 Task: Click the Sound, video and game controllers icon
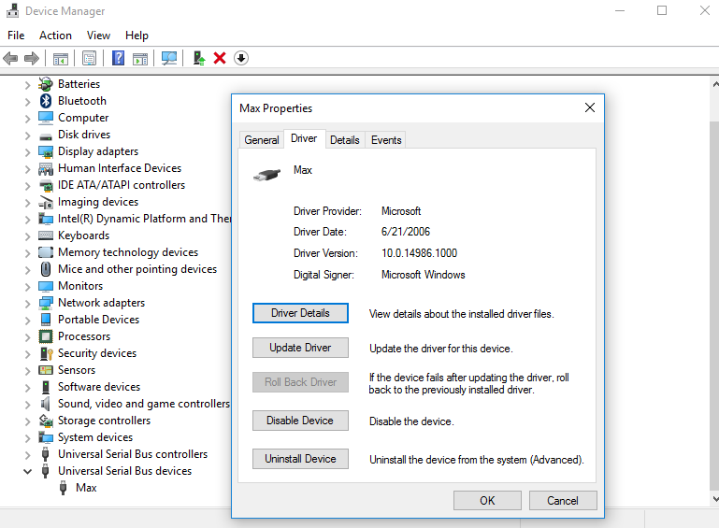tap(46, 404)
